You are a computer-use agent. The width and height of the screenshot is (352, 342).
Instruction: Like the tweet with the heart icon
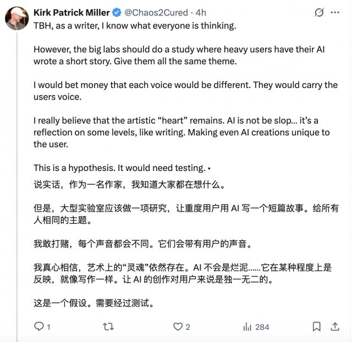(x=178, y=327)
